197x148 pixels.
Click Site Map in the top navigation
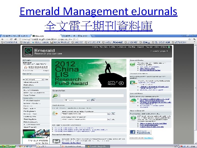pyautogui.click(x=132, y=47)
